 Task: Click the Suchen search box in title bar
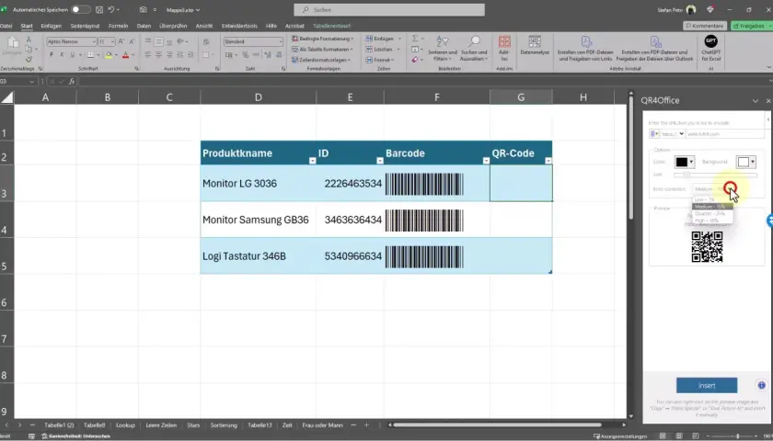[x=389, y=9]
